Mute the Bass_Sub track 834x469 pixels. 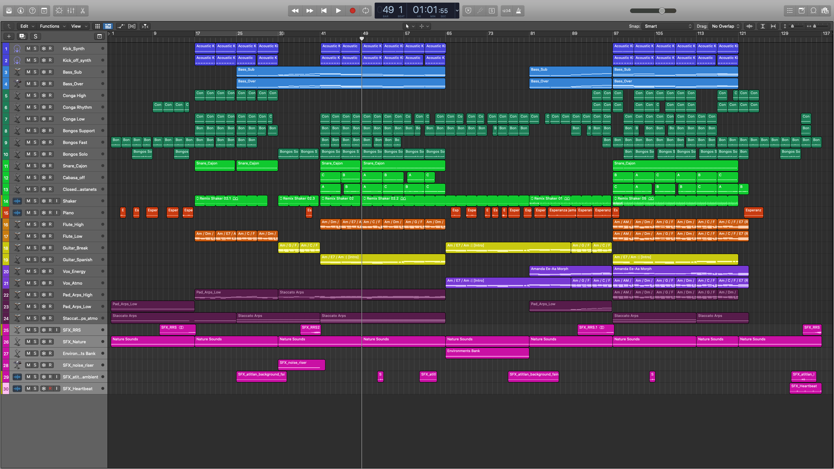coord(28,72)
